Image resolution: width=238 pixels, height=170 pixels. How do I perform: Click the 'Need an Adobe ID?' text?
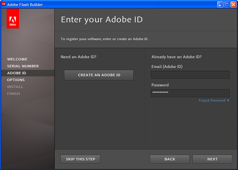click(x=78, y=57)
